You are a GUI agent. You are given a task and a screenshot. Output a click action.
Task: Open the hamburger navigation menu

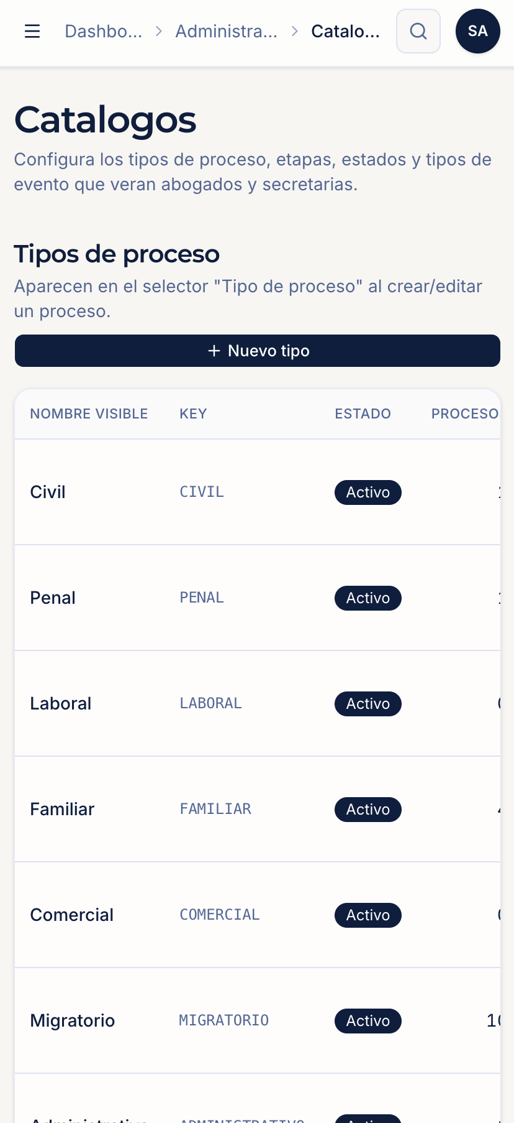[x=32, y=31]
